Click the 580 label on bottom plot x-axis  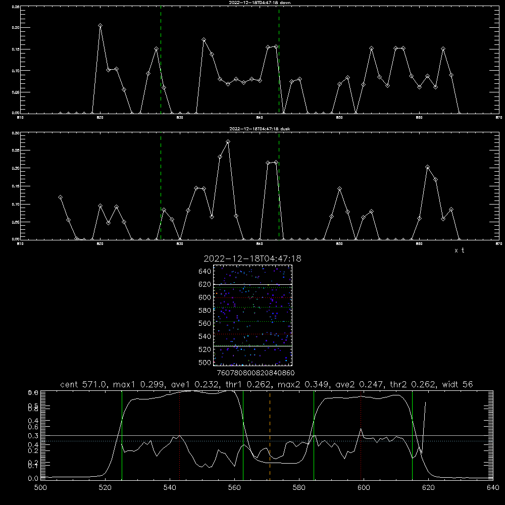point(299,488)
